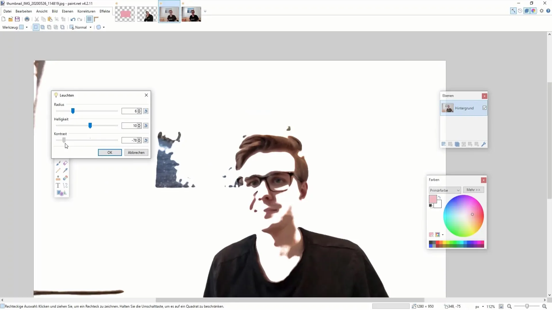Image resolution: width=552 pixels, height=310 pixels.
Task: Select the Recolor tool
Action: [65, 178]
